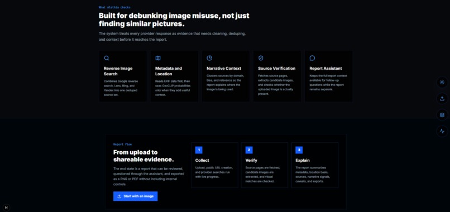This screenshot has width=450, height=212.
Task: Click the chat bubble icon on Report Assistant card
Action: (x=312, y=58)
